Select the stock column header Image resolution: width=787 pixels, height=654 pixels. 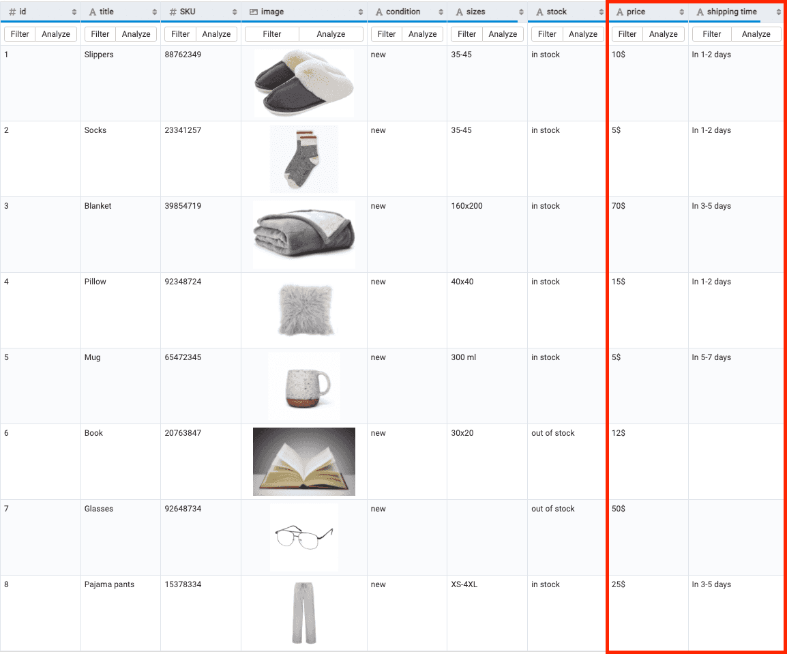pos(556,12)
